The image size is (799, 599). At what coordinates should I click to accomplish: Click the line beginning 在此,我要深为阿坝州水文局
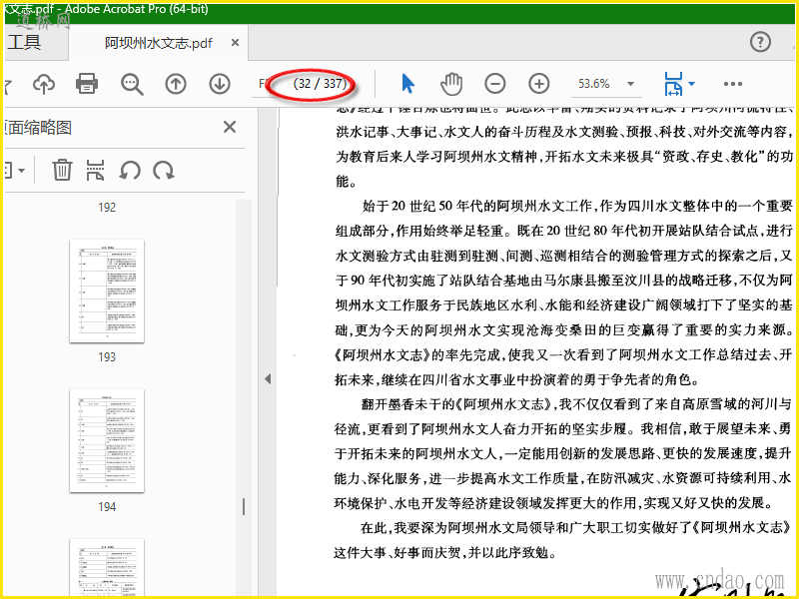pyautogui.click(x=576, y=528)
